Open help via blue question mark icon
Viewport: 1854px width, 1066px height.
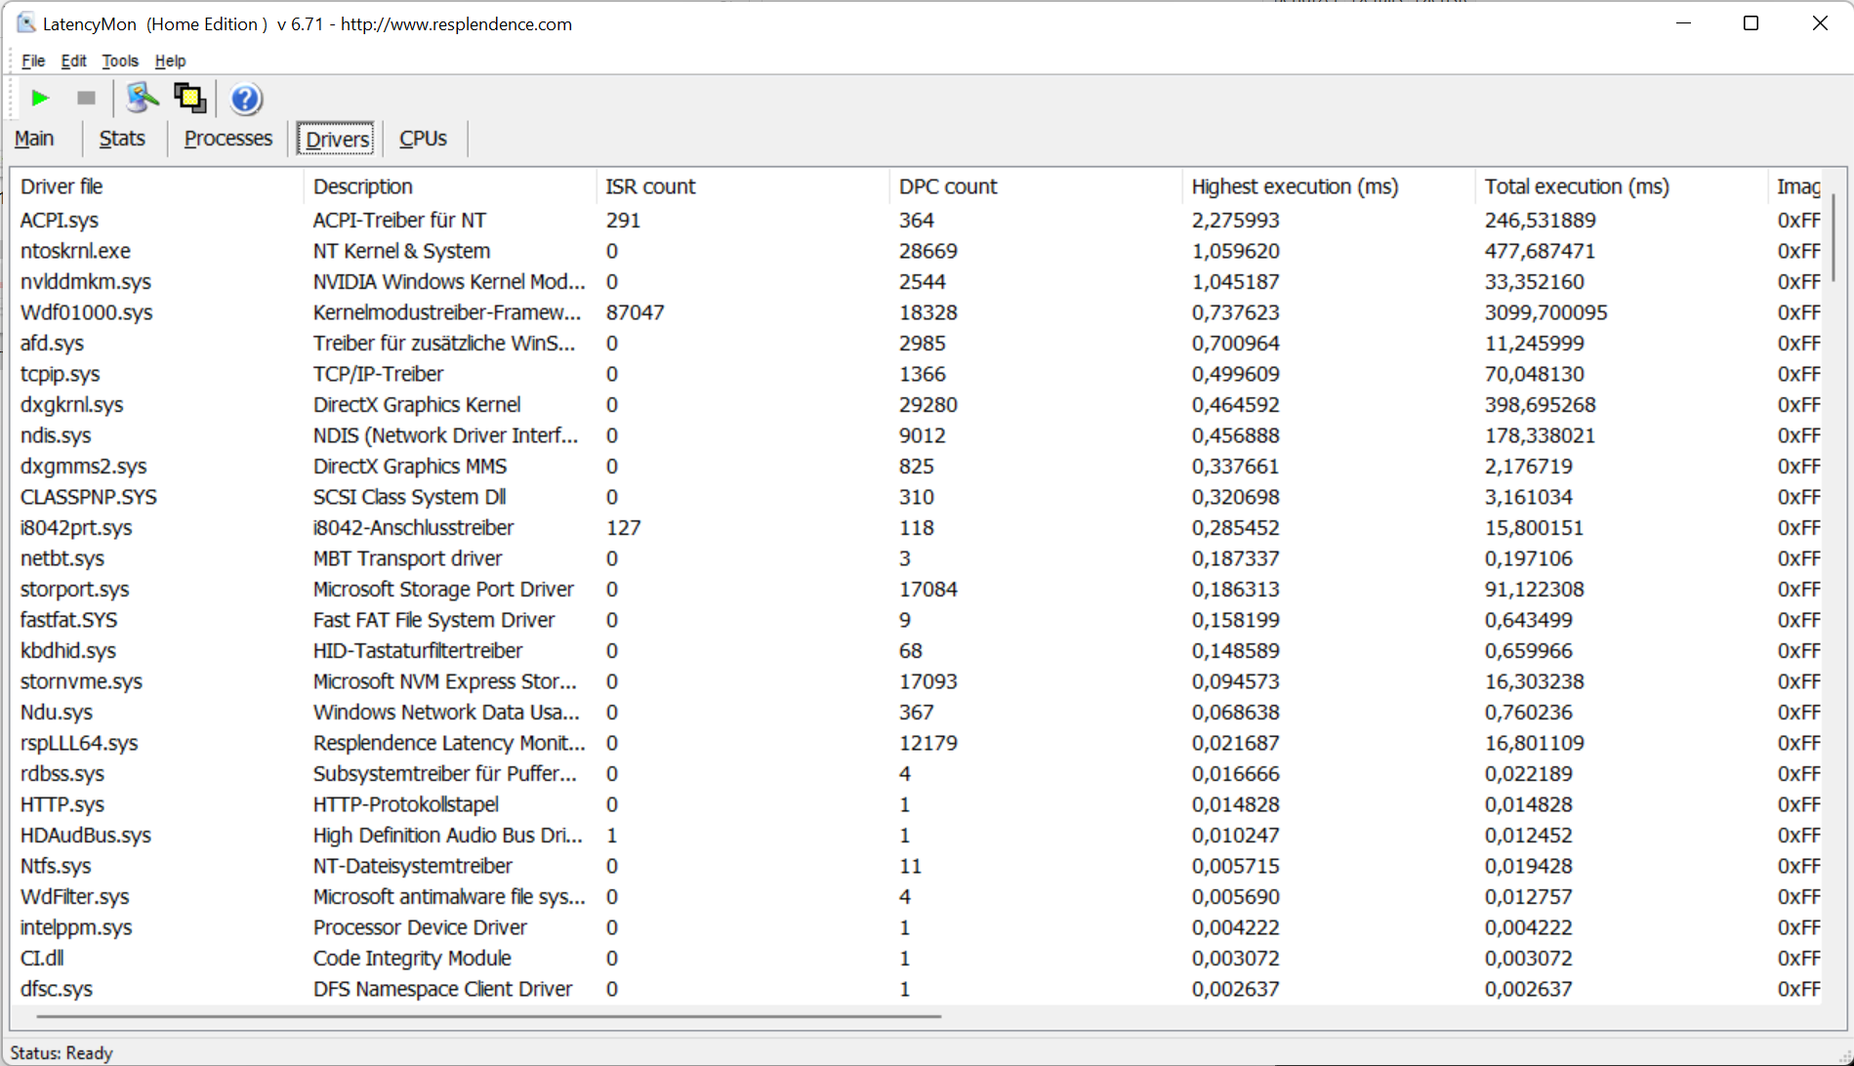(245, 99)
